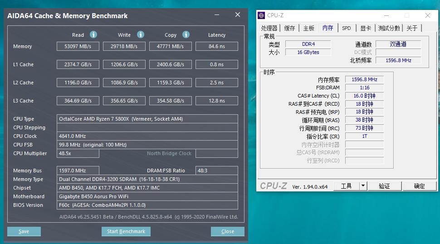Open the 测試分數 tab in CPU-Z
The height and width of the screenshot is (244, 440).
coord(389,28)
